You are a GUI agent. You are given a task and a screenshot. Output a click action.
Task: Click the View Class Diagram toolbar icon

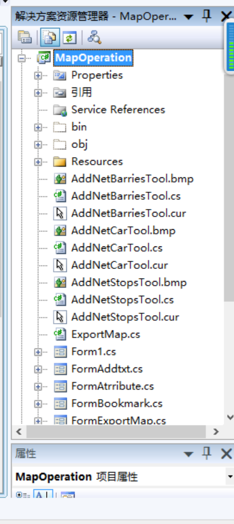tap(94, 37)
